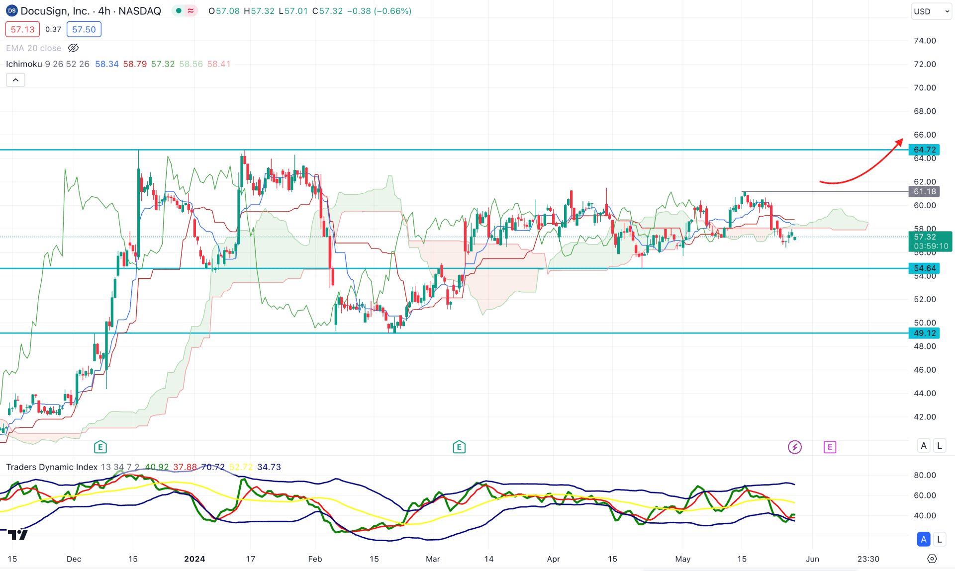Click the Jun label on time axis
Viewport: 955px width, 571px height.
[812, 559]
